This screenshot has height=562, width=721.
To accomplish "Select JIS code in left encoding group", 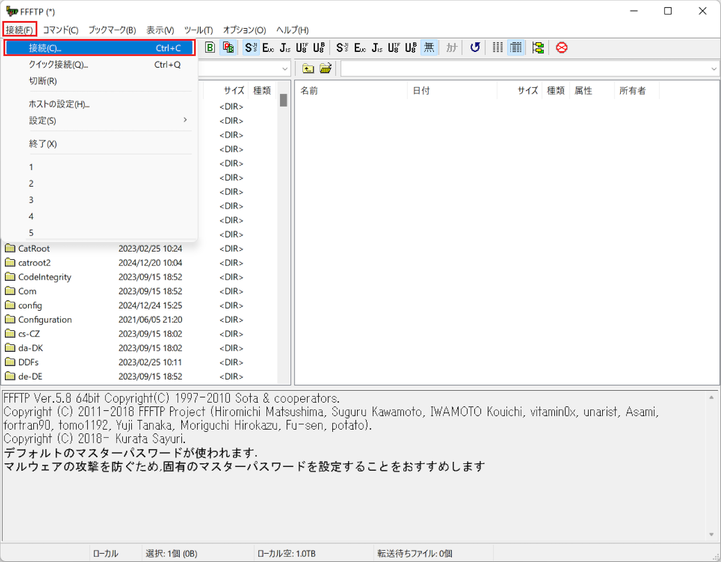I will coord(285,48).
